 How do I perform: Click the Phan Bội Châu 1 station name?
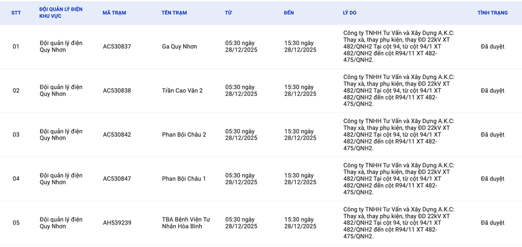click(x=184, y=179)
